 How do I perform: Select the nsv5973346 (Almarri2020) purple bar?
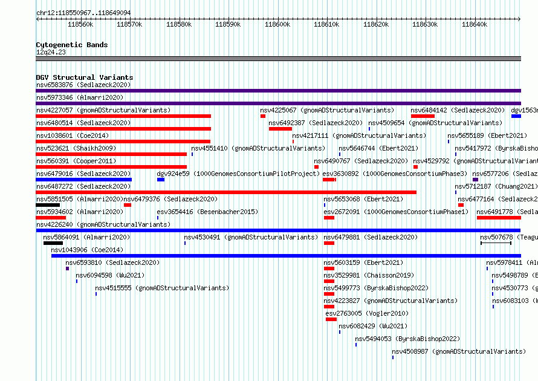click(x=278, y=103)
